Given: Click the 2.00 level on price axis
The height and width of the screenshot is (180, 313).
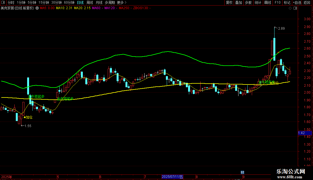Looking at the screenshot, I should point(307,92).
